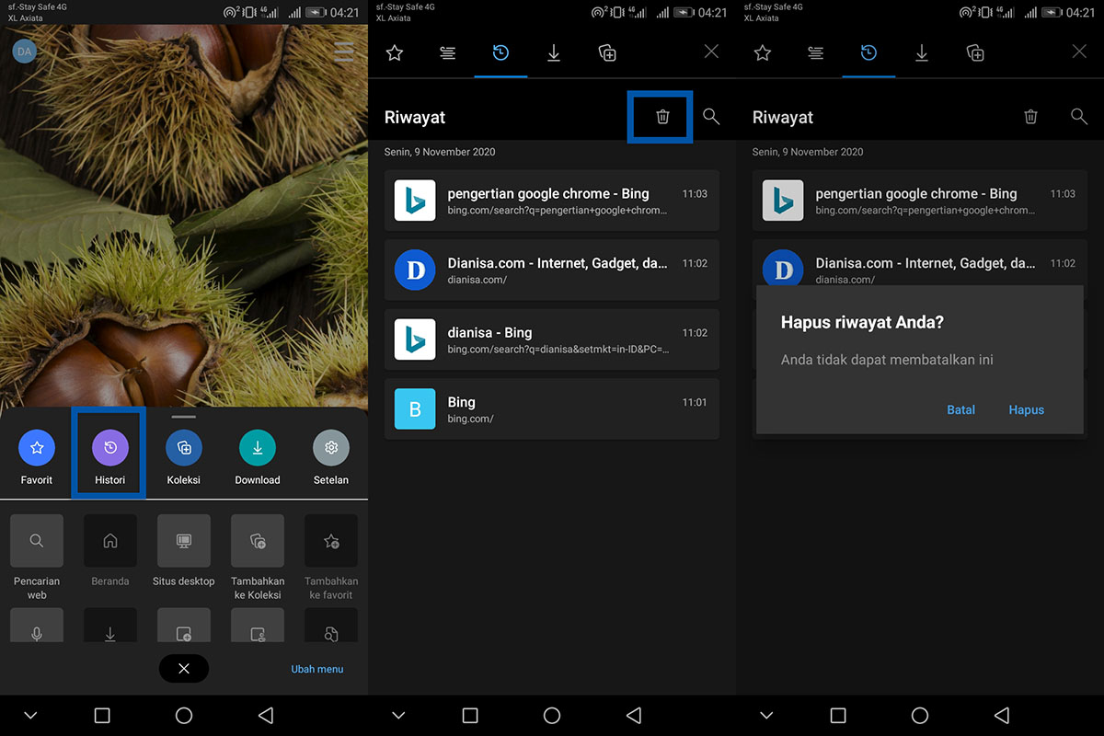Select the Favorit star icon
This screenshot has height=736, width=1104.
coord(37,449)
